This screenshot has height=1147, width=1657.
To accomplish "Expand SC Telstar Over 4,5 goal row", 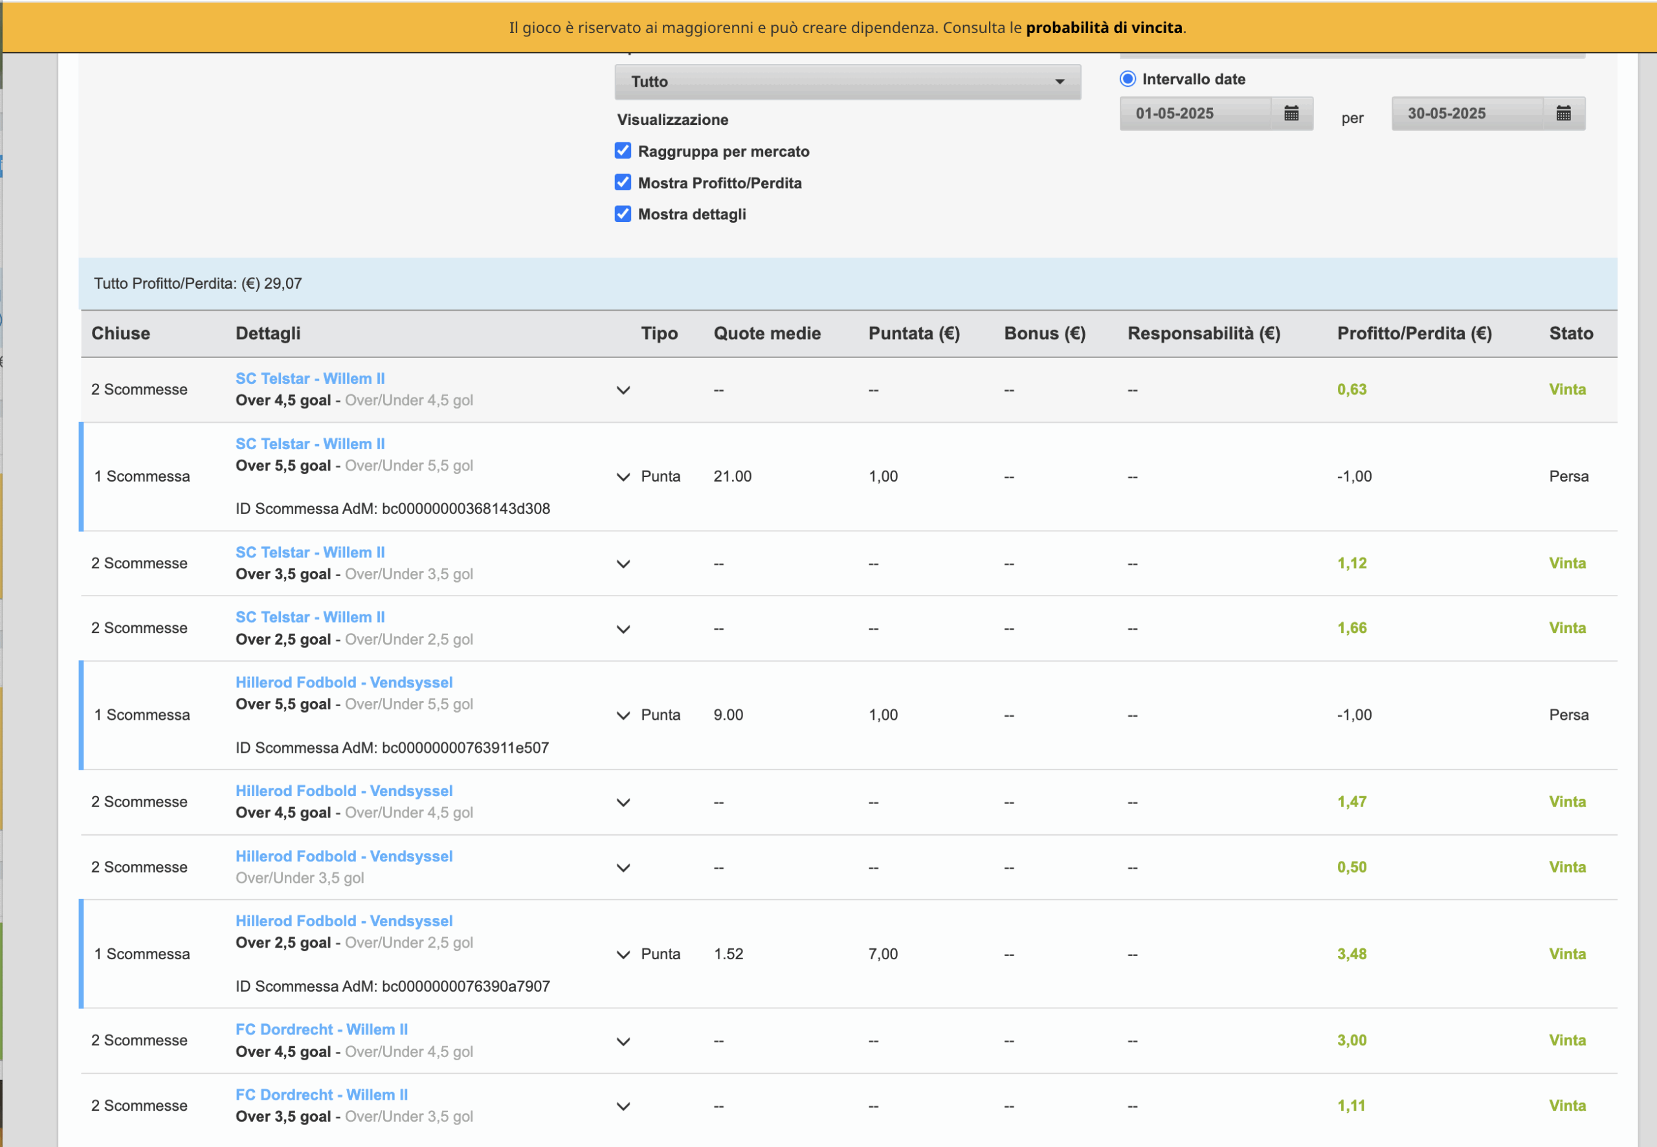I will 623,390.
